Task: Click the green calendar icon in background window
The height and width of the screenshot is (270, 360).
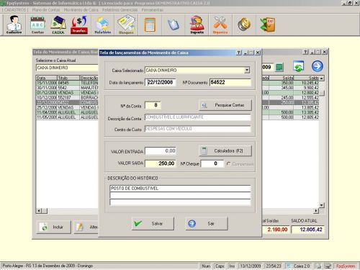Action: coord(279,67)
